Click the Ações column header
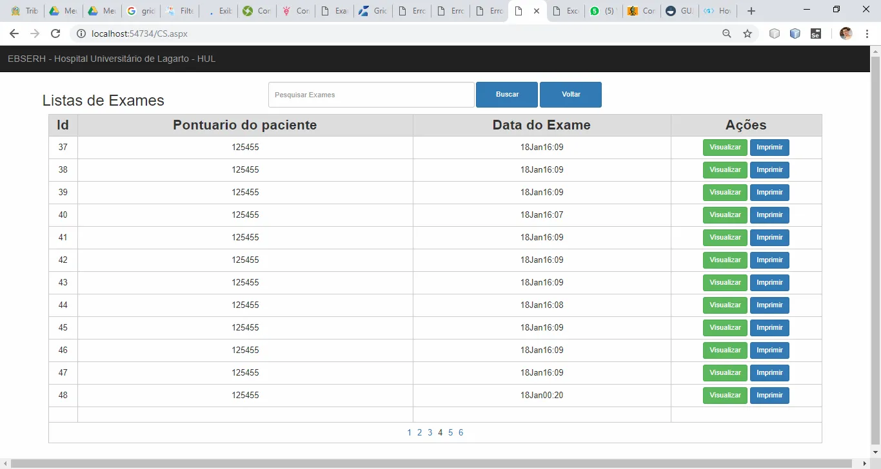This screenshot has height=469, width=881. [746, 125]
